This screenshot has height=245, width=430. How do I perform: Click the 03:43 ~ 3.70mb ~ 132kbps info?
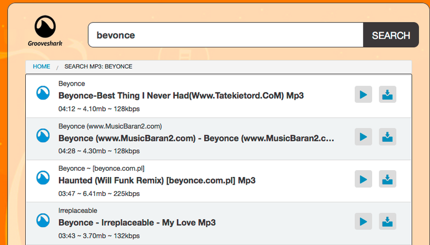[x=99, y=236]
